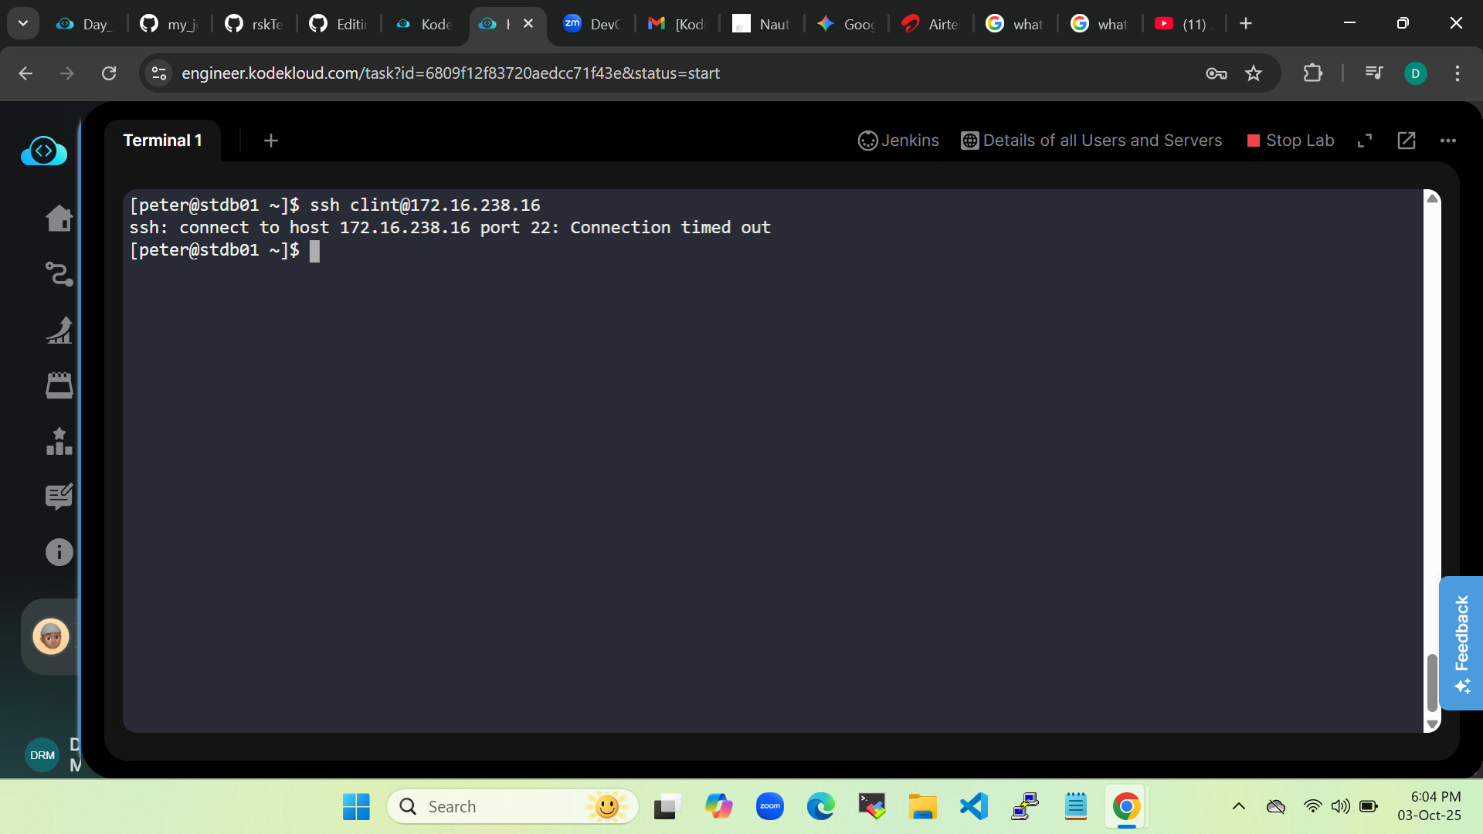Screen dimensions: 1483x834
Task: Open the three-dots lab options menu
Action: click(1448, 141)
